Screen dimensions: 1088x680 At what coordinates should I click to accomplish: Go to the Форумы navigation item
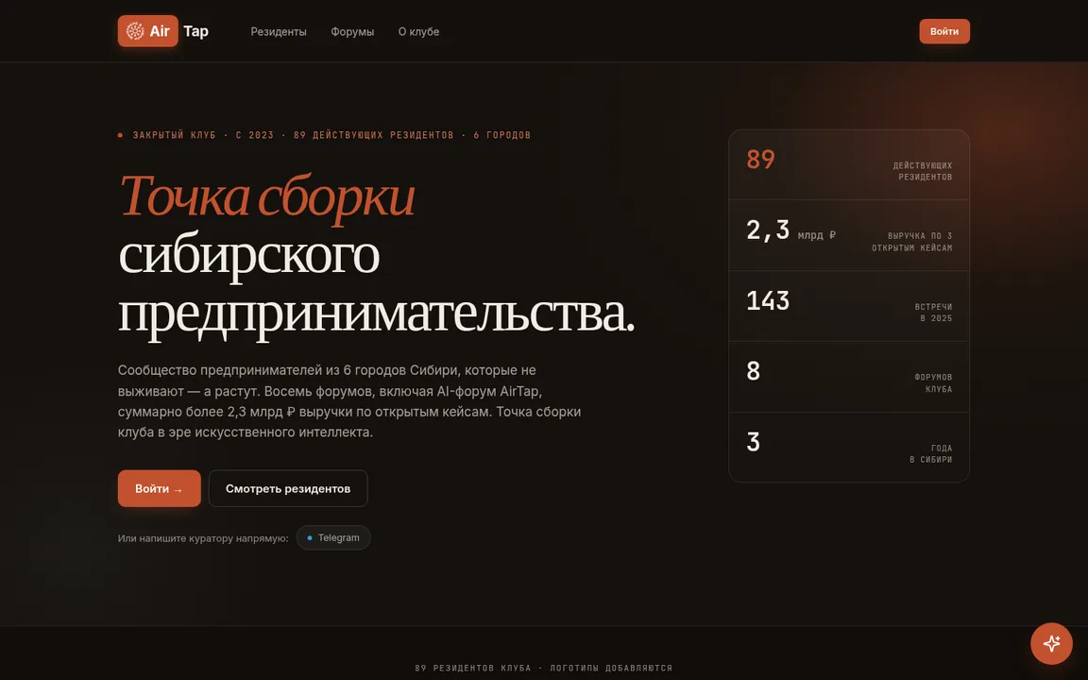(351, 31)
